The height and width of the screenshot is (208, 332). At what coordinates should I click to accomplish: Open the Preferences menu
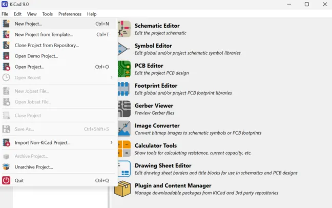click(x=70, y=14)
